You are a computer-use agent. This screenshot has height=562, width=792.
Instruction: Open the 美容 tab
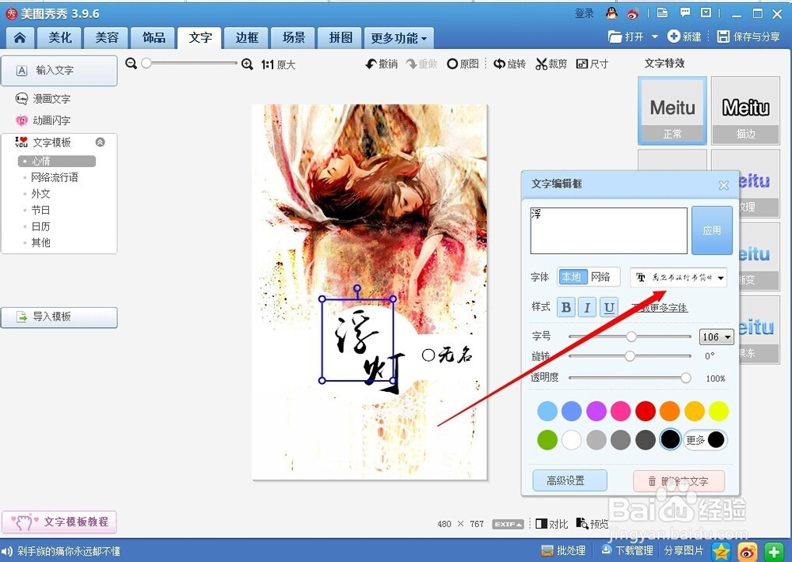pos(107,38)
